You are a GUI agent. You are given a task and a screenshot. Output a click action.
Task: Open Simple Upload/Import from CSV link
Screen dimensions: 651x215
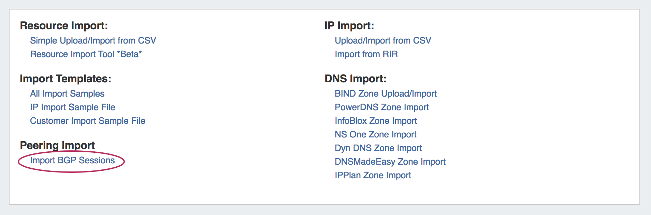tap(93, 40)
